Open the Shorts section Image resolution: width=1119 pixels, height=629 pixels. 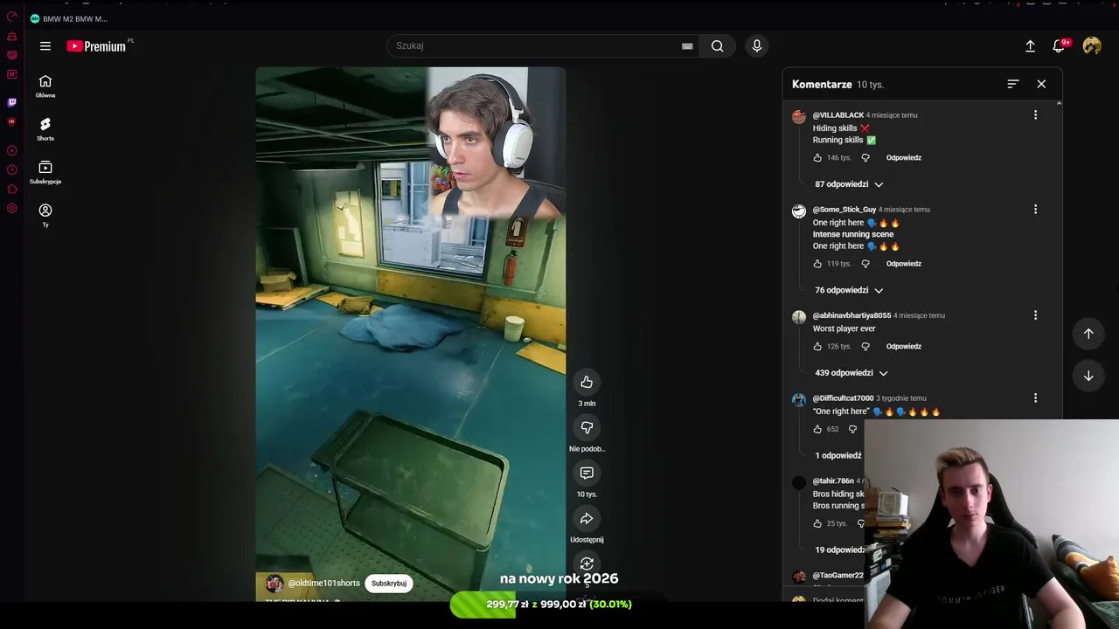click(x=45, y=129)
